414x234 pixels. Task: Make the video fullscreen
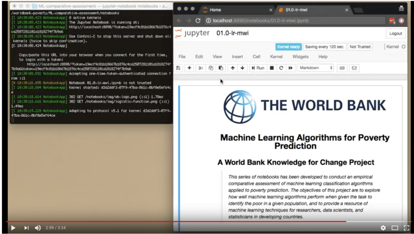(x=406, y=228)
